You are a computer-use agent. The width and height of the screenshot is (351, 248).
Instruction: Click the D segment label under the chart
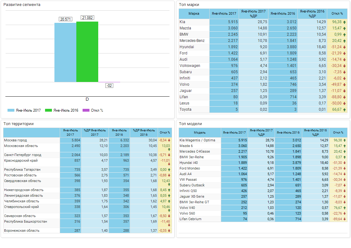87,99
